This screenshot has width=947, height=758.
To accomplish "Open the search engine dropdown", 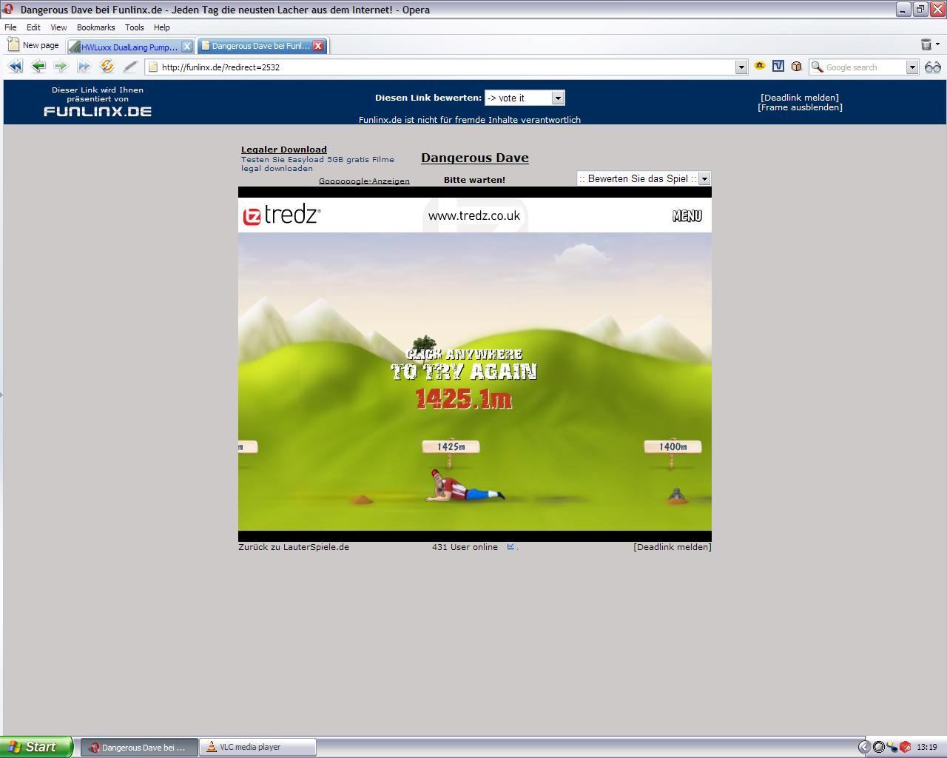I will pyautogui.click(x=912, y=67).
